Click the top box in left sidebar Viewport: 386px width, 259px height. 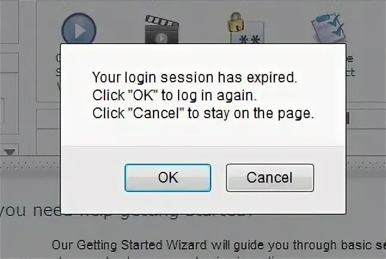(9, 22)
